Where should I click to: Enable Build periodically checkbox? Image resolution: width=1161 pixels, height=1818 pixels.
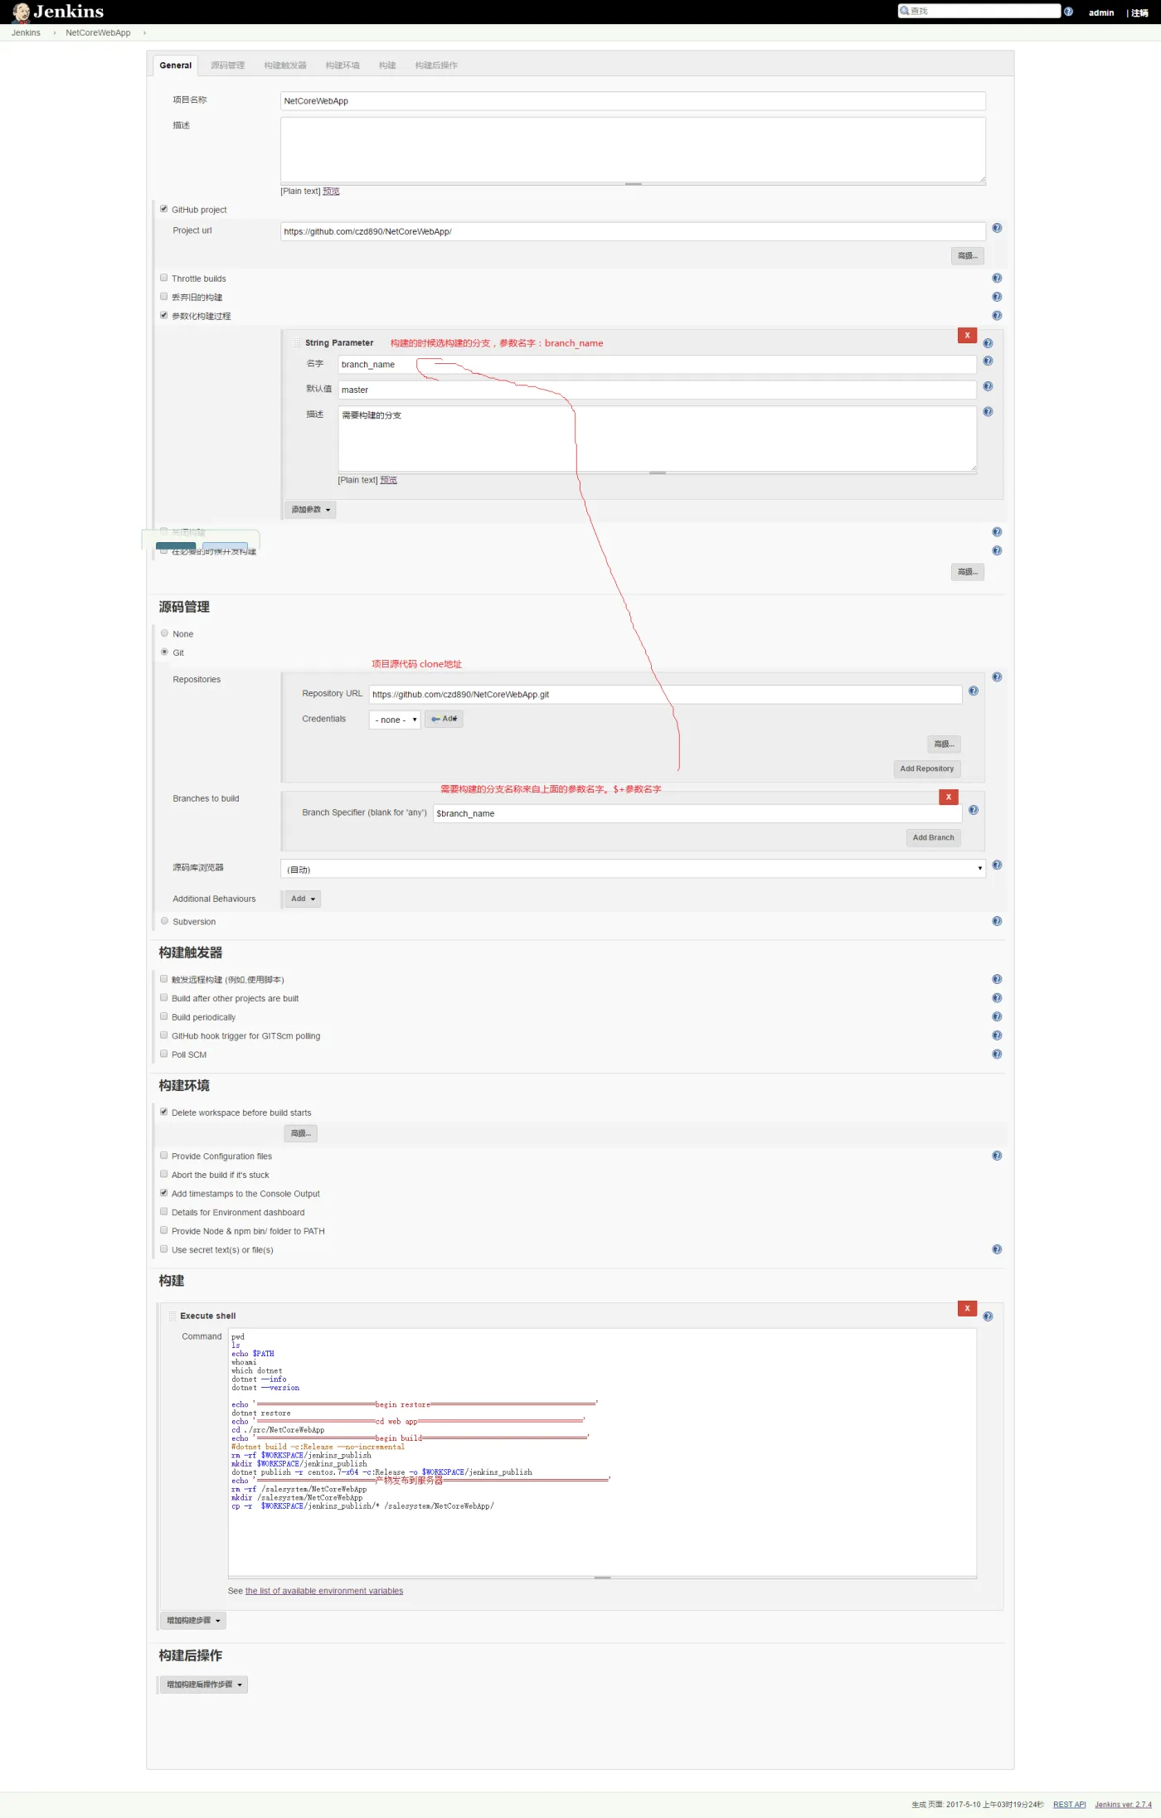coord(164,1016)
